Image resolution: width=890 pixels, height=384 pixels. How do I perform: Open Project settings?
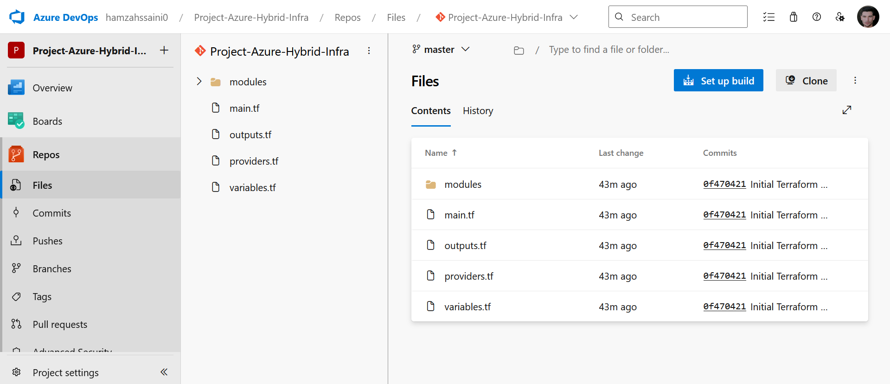pos(65,372)
